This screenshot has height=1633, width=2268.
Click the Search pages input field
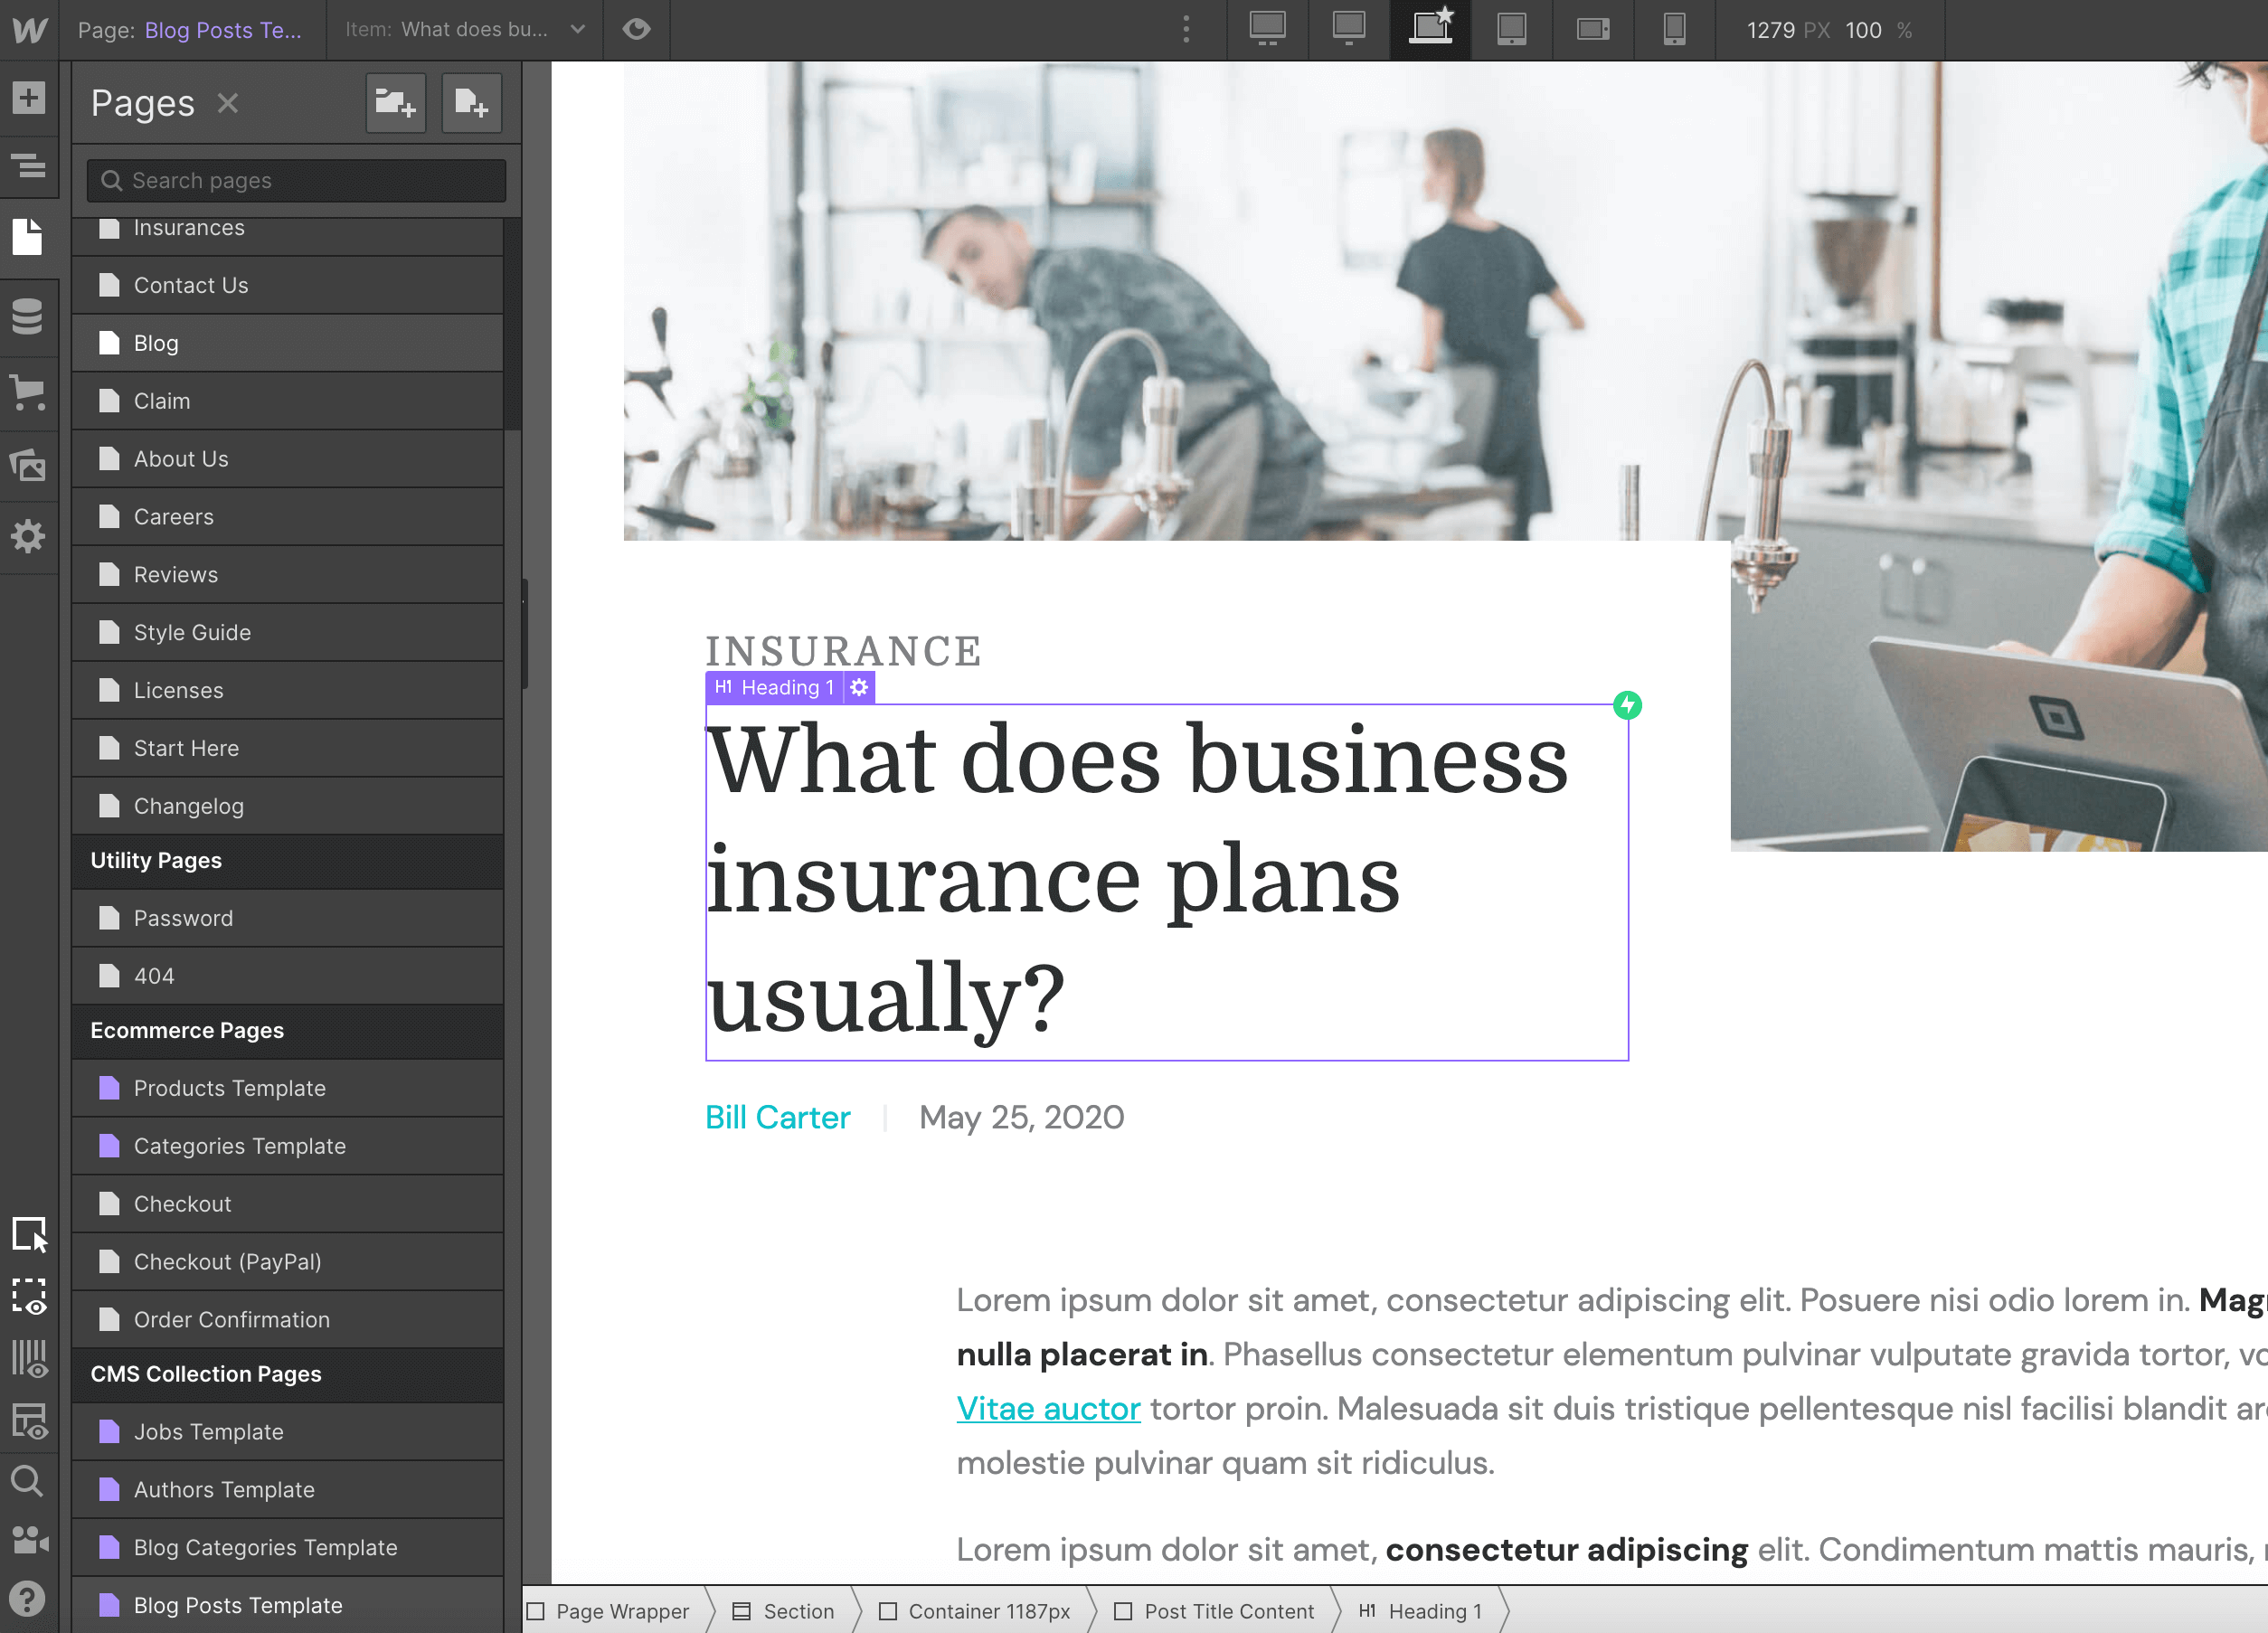pos(294,180)
